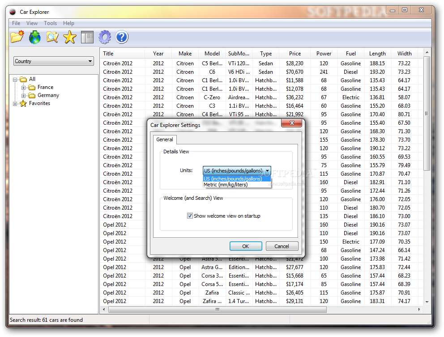
Task: Open the Country grouping dropdown
Action: pos(54,61)
